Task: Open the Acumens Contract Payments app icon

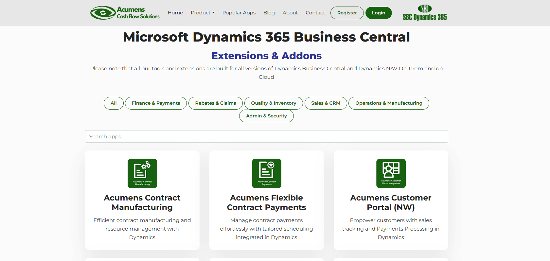Action: (x=267, y=173)
